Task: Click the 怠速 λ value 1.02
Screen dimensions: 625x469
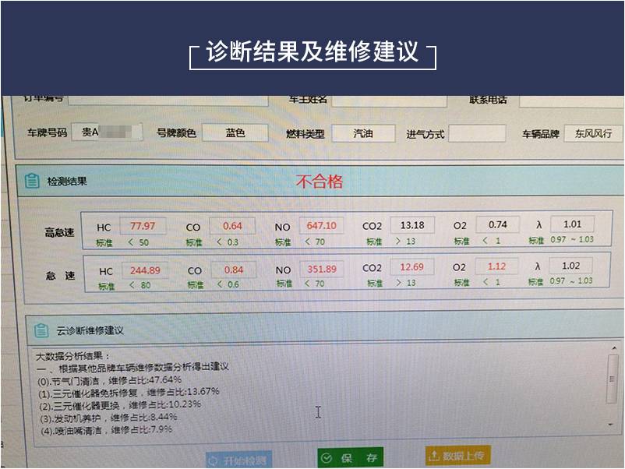Action: [570, 266]
